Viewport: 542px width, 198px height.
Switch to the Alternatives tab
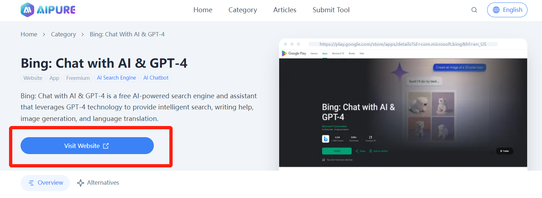pyautogui.click(x=98, y=183)
